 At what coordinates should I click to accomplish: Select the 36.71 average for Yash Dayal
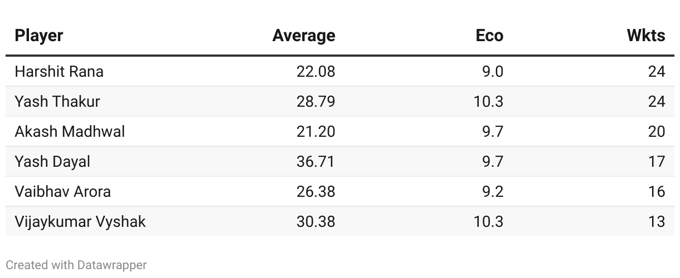point(316,162)
